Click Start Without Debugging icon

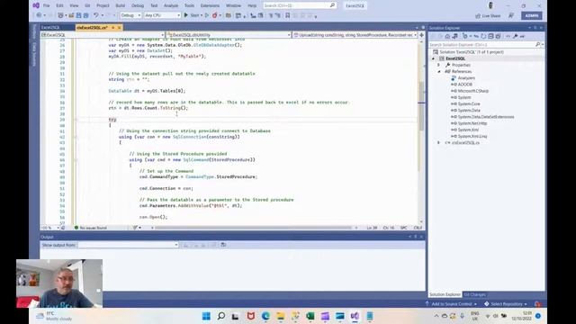pos(207,15)
